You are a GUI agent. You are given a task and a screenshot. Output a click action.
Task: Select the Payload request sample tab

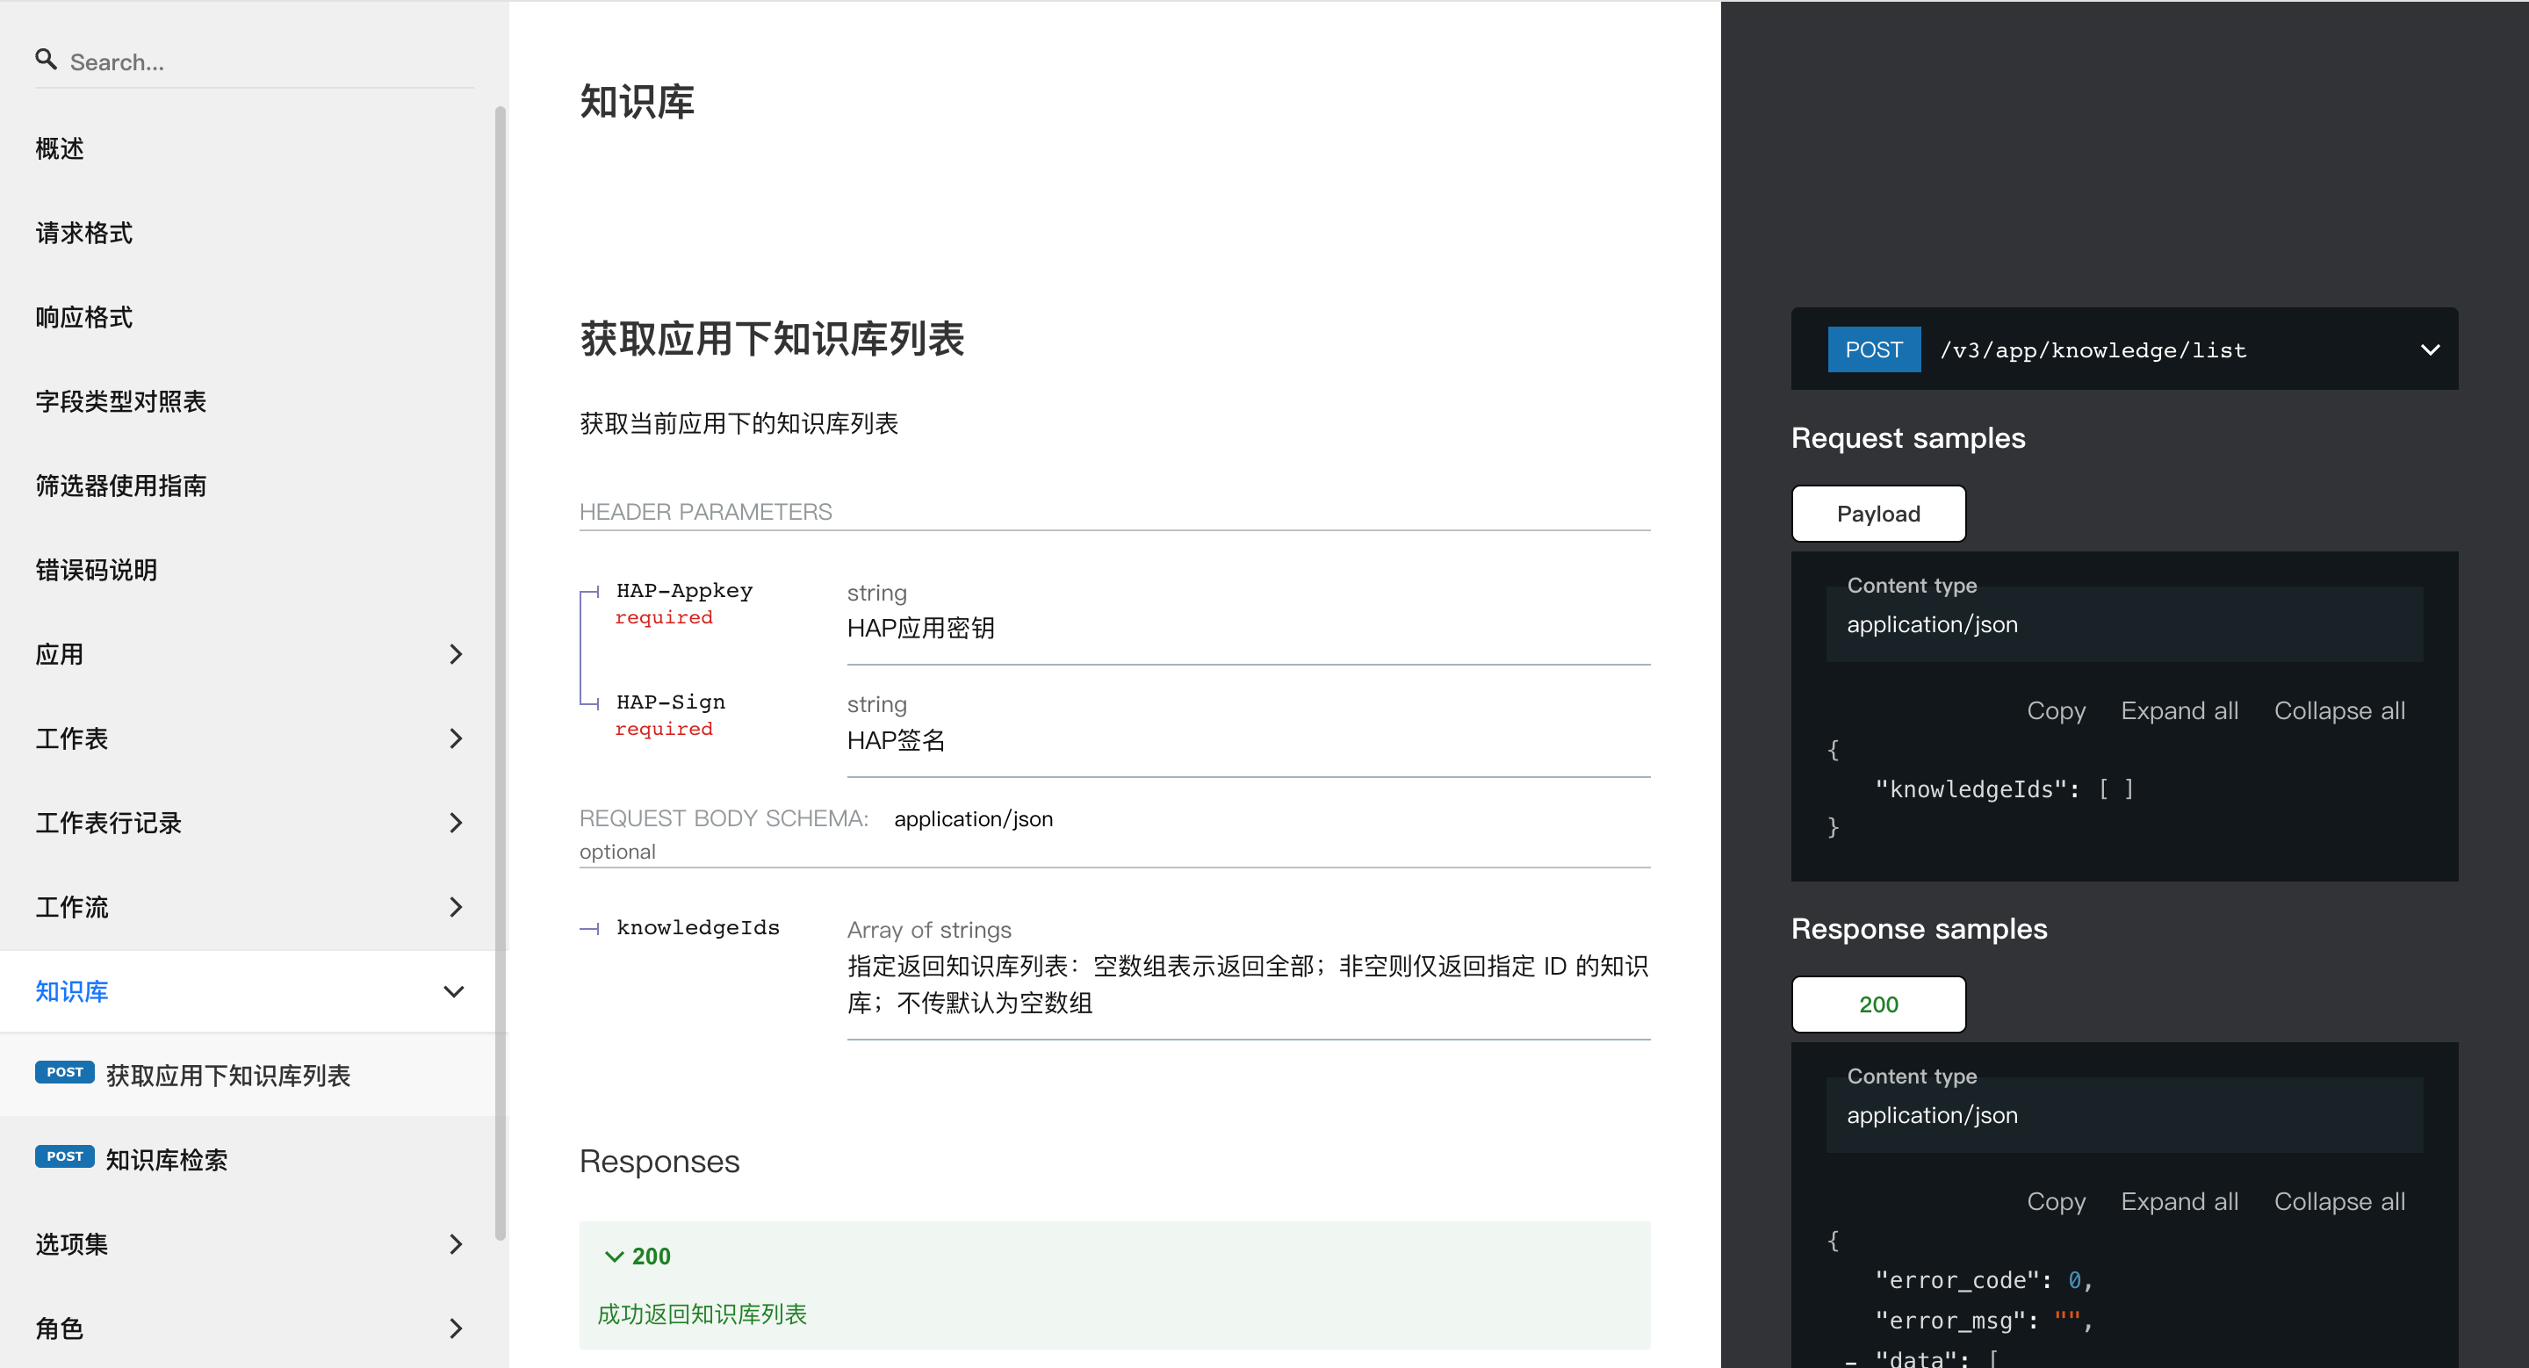(1877, 515)
